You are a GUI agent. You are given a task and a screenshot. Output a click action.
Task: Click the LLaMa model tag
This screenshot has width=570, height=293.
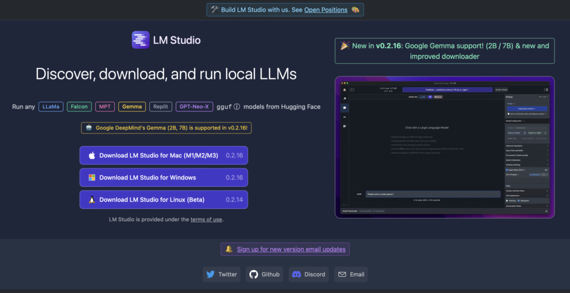[x=51, y=107]
